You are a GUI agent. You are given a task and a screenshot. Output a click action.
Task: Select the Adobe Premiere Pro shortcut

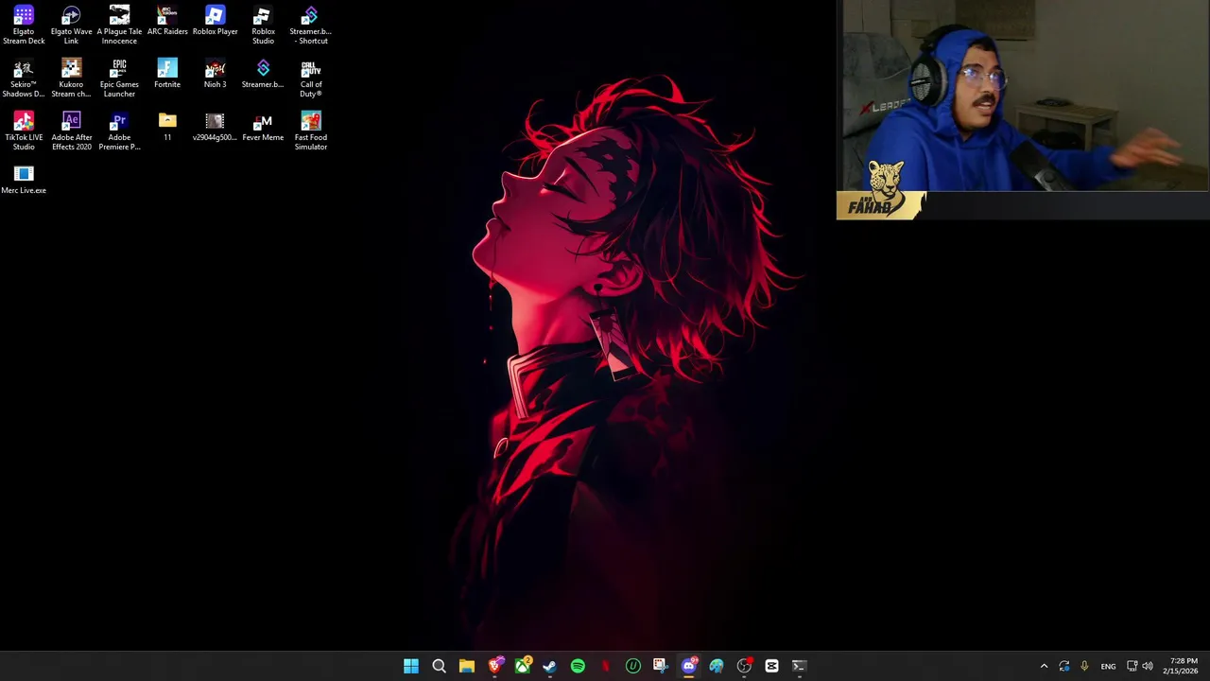coord(119,131)
